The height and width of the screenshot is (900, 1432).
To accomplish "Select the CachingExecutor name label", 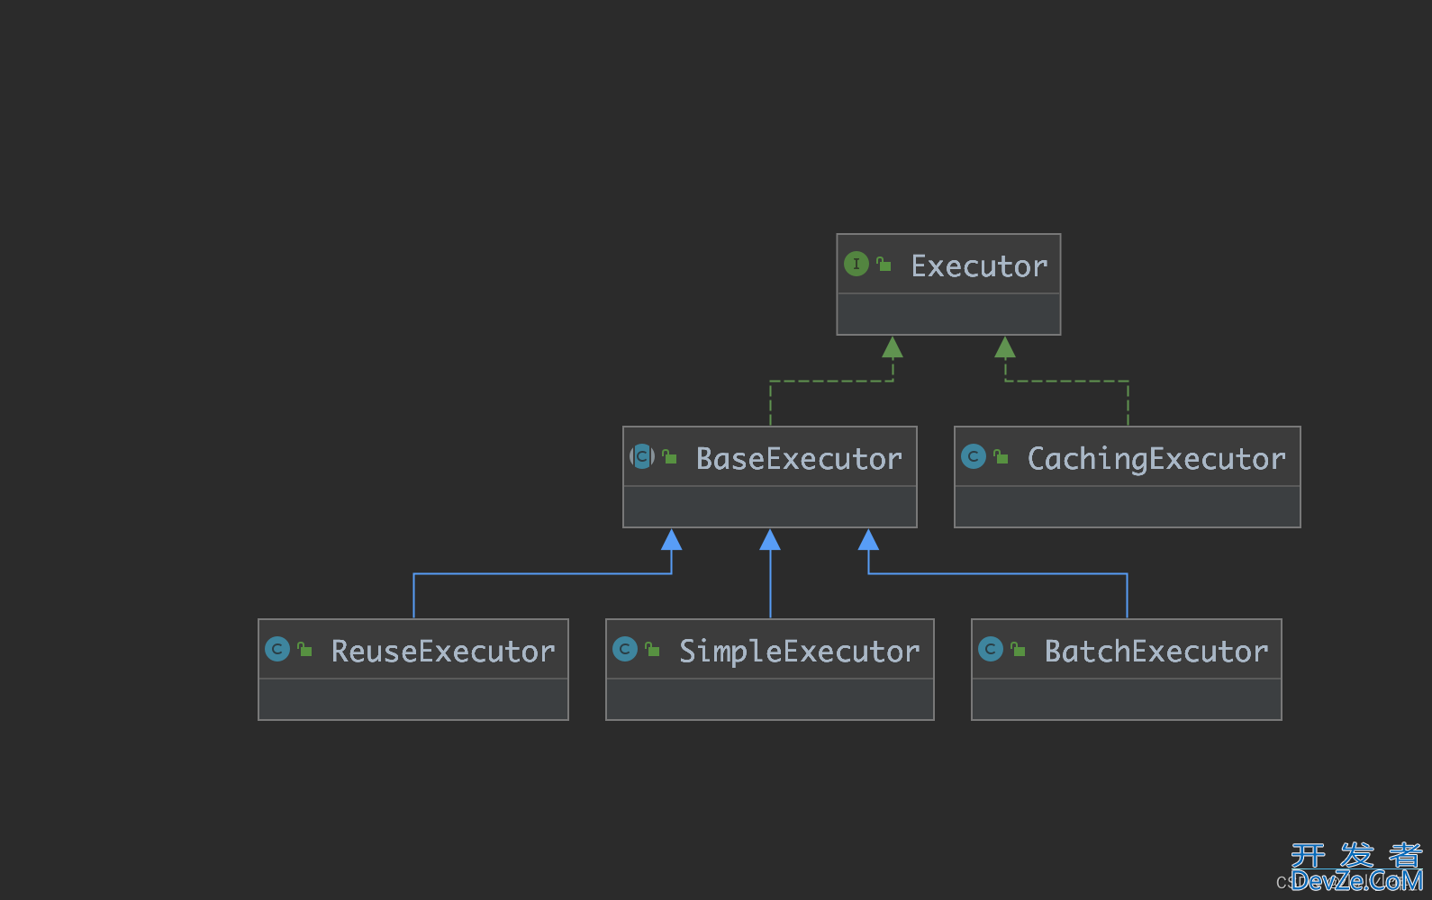I will pos(1156,459).
